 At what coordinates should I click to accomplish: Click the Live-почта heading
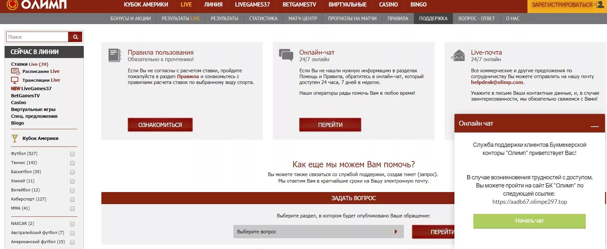click(486, 52)
